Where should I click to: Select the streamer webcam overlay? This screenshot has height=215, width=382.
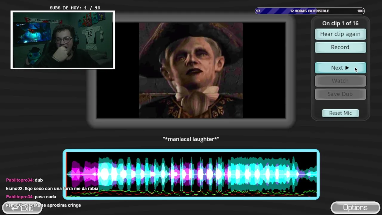click(63, 40)
